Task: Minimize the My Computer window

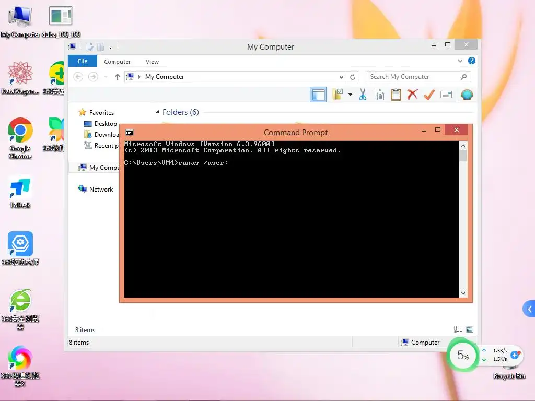Action: tap(433, 45)
